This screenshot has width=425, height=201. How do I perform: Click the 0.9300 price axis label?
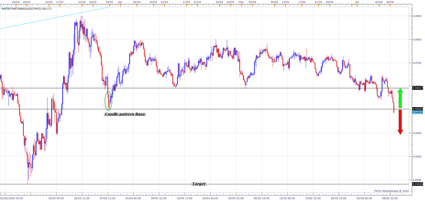tap(417, 156)
